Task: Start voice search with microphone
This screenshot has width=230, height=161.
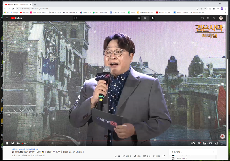Action: tap(153, 18)
